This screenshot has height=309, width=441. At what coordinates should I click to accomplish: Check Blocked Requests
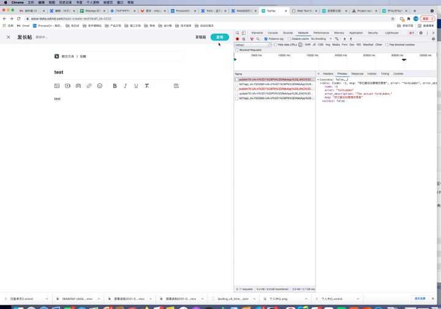point(237,50)
